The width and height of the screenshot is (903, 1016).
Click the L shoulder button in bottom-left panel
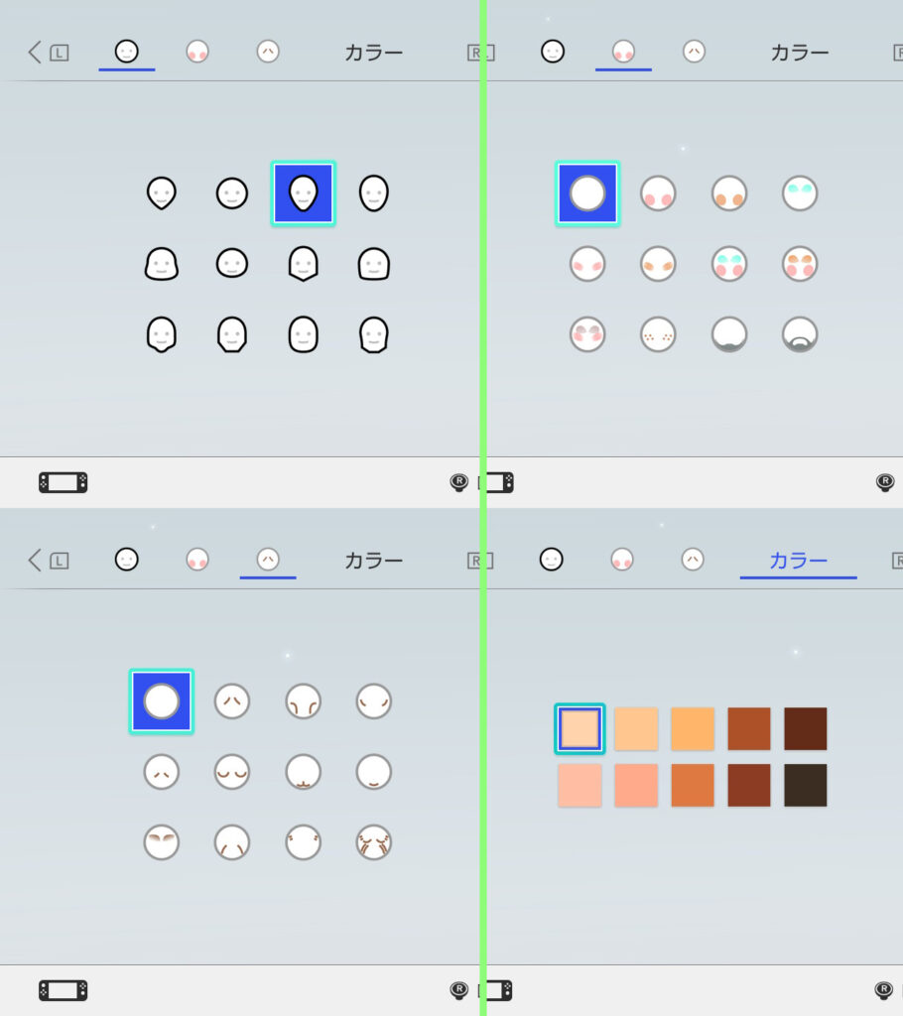(x=59, y=561)
